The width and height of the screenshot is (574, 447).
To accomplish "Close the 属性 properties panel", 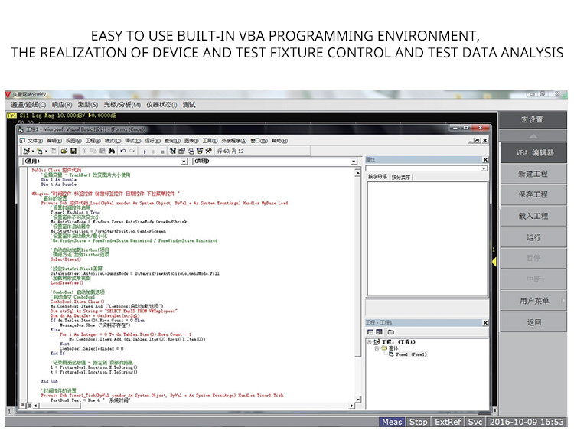I will click(484, 160).
